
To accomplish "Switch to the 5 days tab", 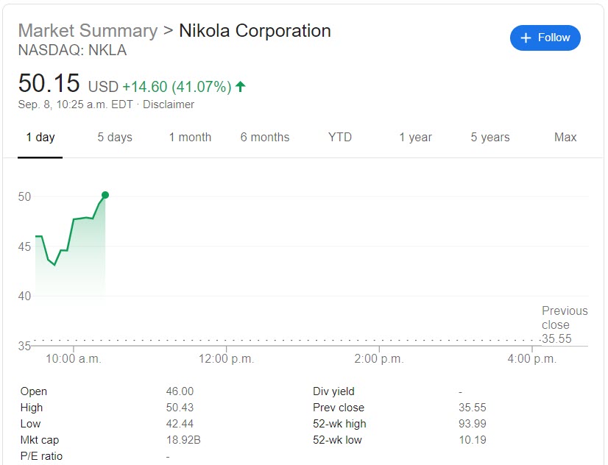I will click(x=115, y=137).
